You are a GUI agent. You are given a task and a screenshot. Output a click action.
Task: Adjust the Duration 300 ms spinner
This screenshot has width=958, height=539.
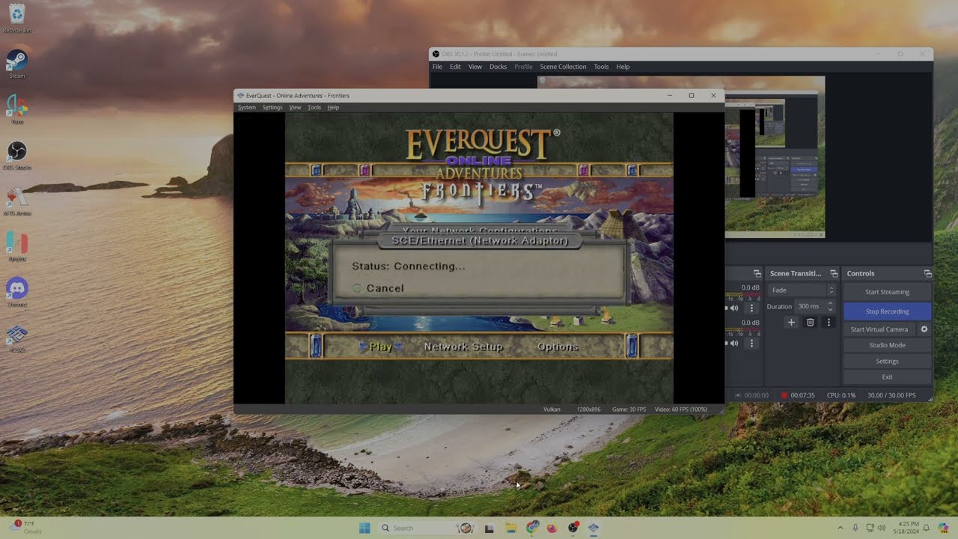pyautogui.click(x=815, y=306)
